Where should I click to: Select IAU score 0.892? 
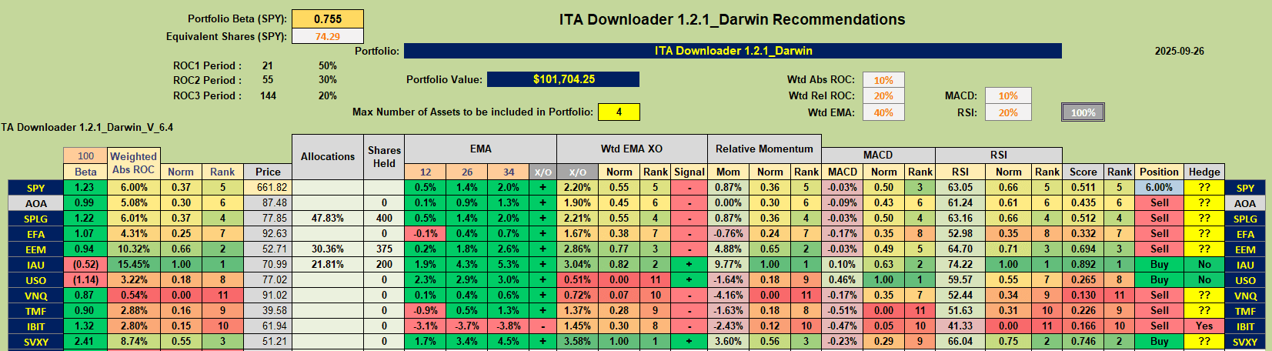(1083, 264)
